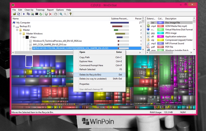The width and height of the screenshot is (206, 131).
Task: Open the Options menu
Action: click(x=60, y=10)
